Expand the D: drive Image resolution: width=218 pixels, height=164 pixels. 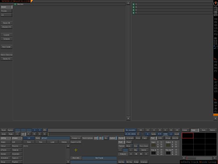134,7
